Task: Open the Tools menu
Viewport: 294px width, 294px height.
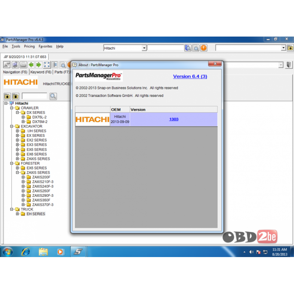Action: point(16,46)
